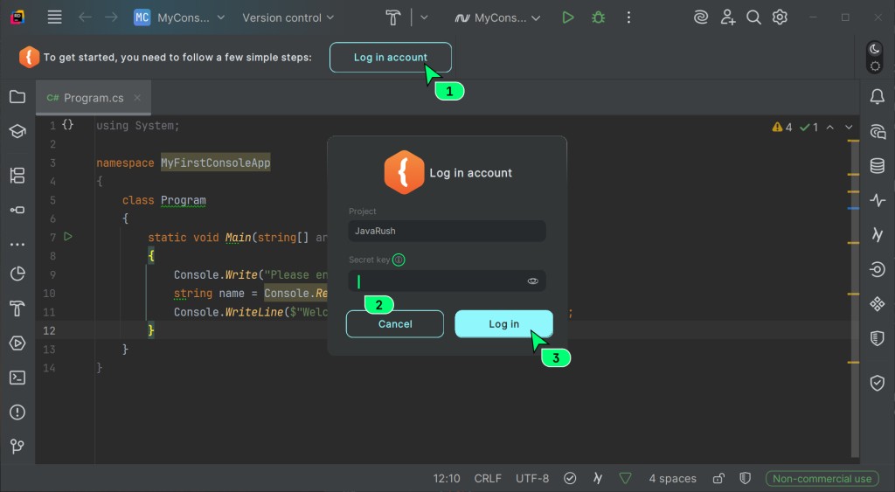The height and width of the screenshot is (492, 895).
Task: Close the Program.cs tab
Action: point(137,98)
